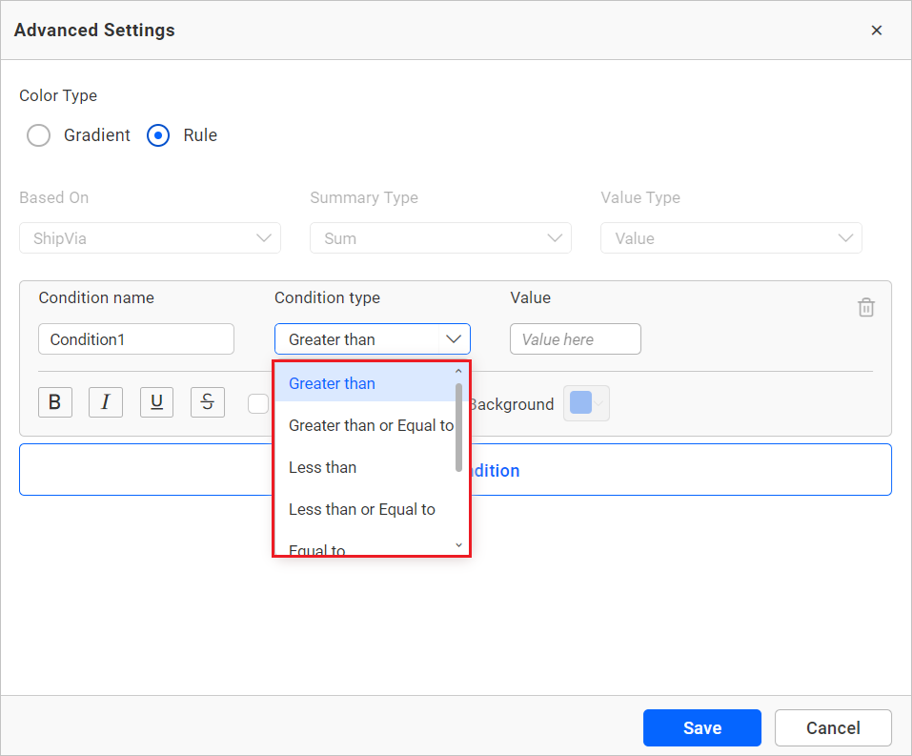
Task: Close the Advanced Settings dialog
Action: point(876,31)
